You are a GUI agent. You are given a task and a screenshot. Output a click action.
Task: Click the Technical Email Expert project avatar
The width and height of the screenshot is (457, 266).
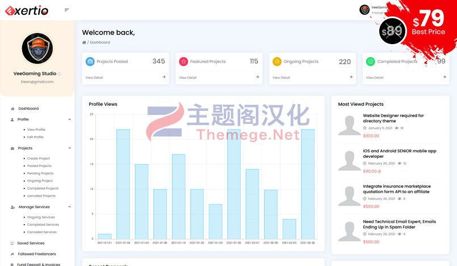(x=349, y=231)
